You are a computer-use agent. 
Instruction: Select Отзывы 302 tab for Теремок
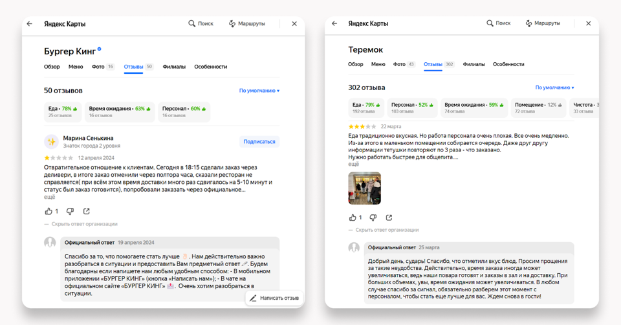coord(439,64)
